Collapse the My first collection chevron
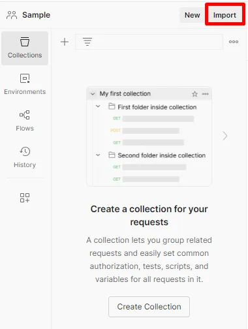 point(93,94)
